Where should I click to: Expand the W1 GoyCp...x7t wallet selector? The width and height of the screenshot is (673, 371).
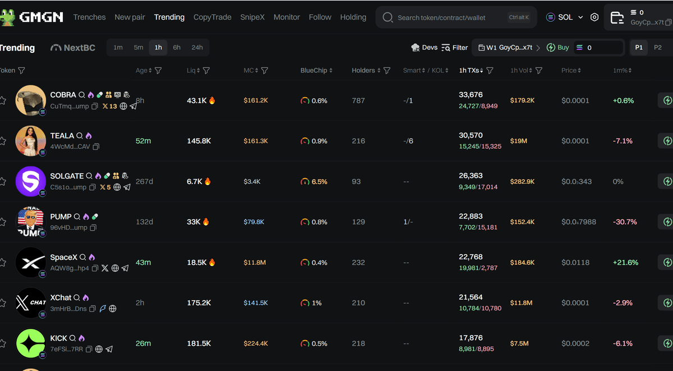click(509, 48)
